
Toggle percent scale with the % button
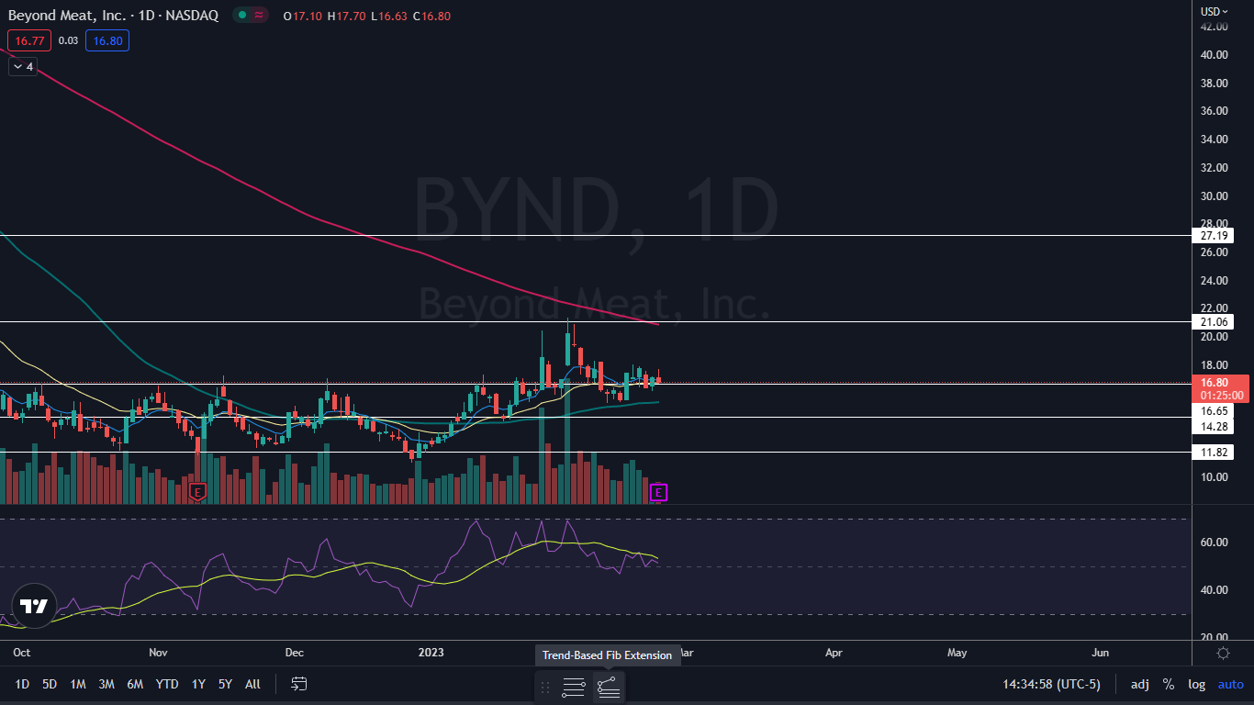pyautogui.click(x=1168, y=684)
